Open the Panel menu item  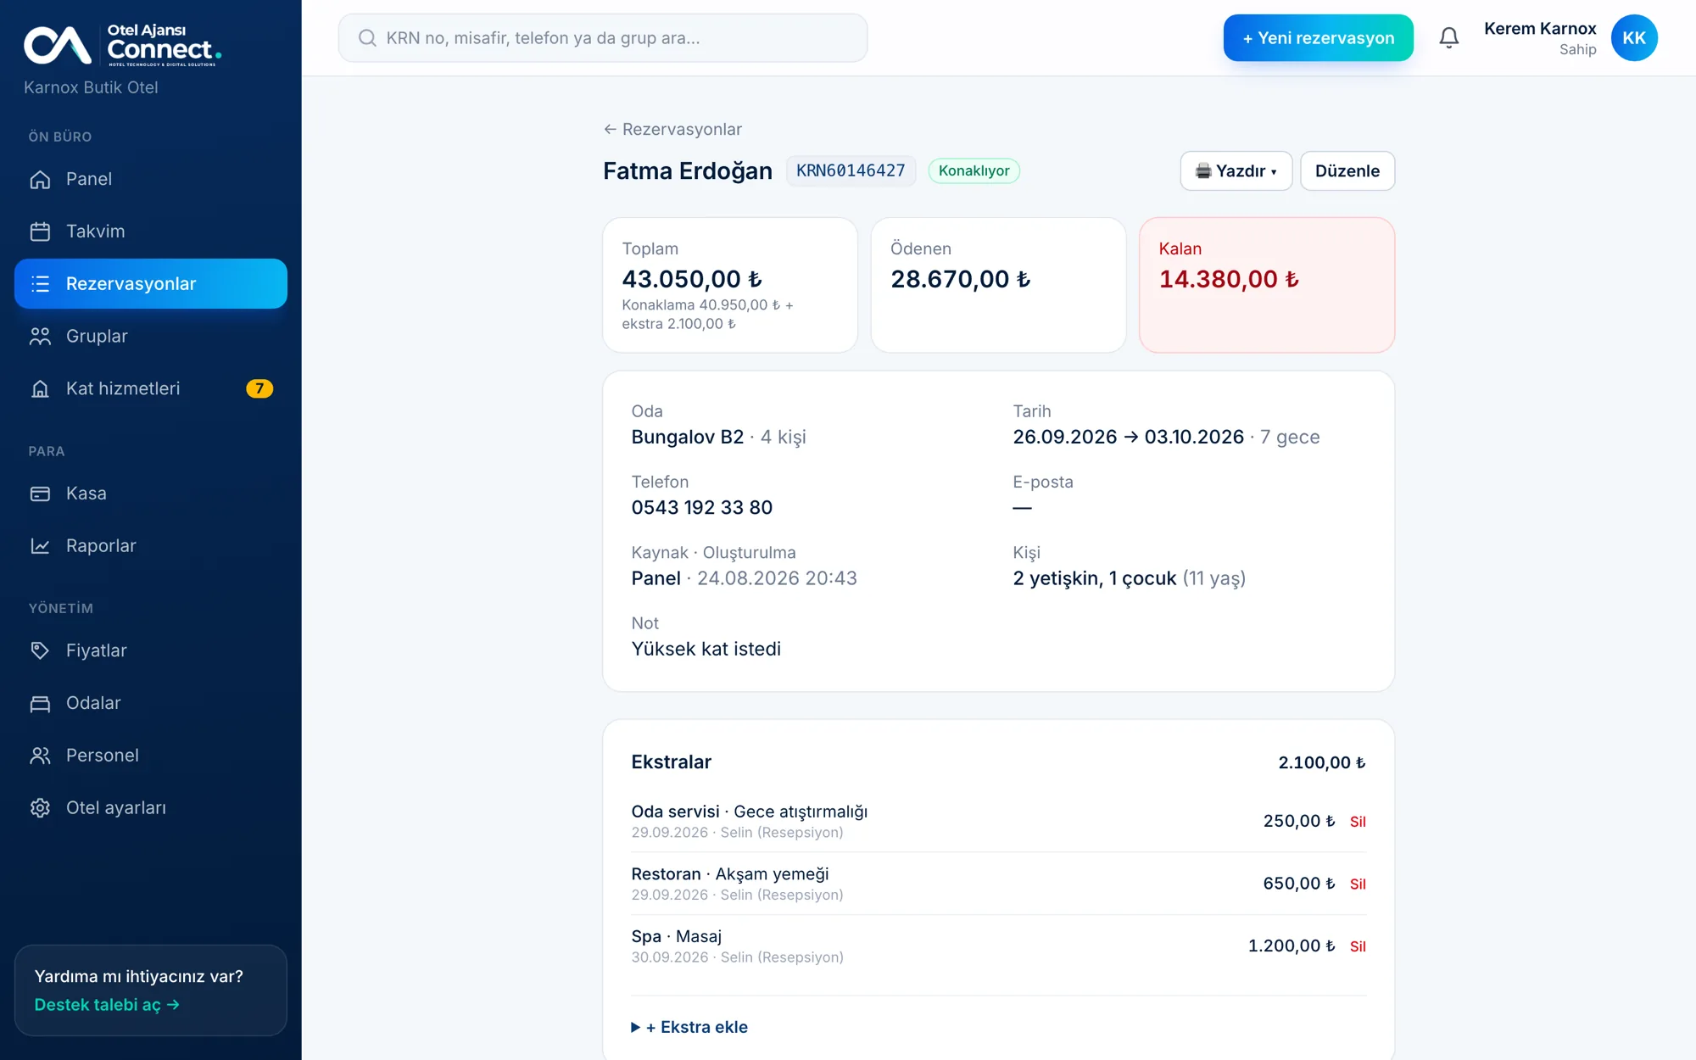click(x=151, y=179)
